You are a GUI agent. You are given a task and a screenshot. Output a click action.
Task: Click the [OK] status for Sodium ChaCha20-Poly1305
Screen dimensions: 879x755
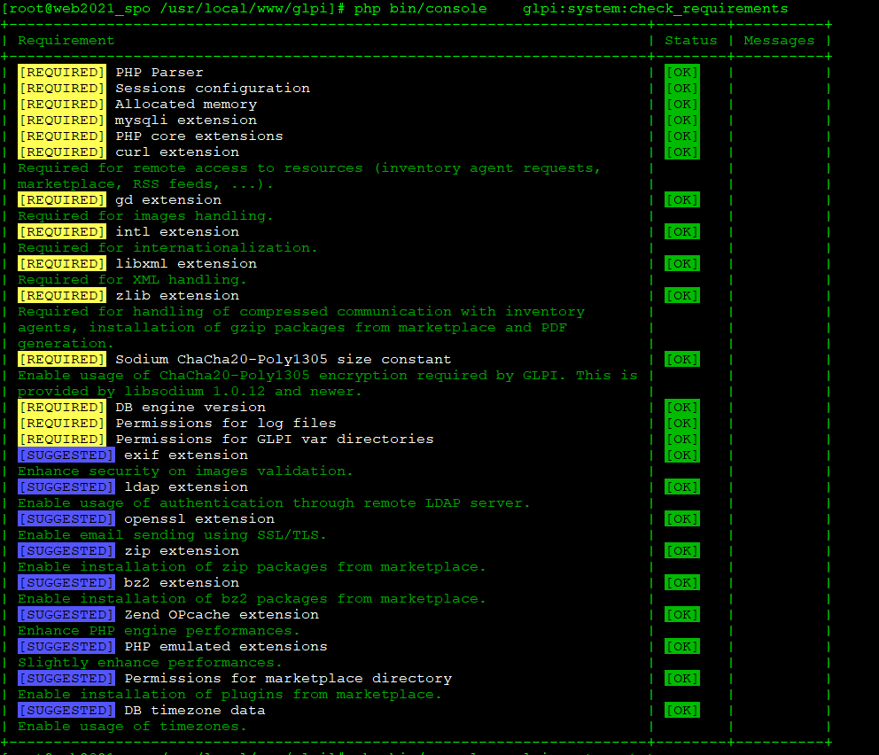point(681,359)
